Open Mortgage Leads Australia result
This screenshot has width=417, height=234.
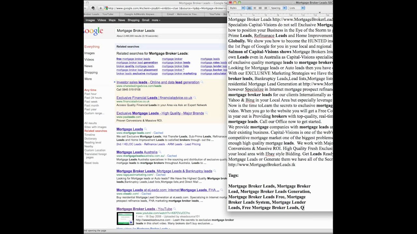click(137, 152)
